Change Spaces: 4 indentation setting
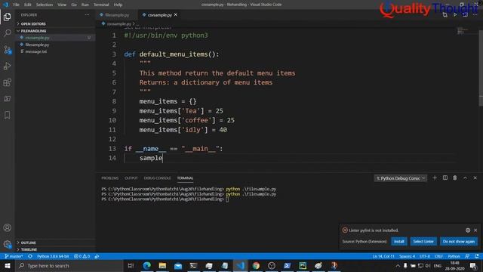 click(x=407, y=256)
